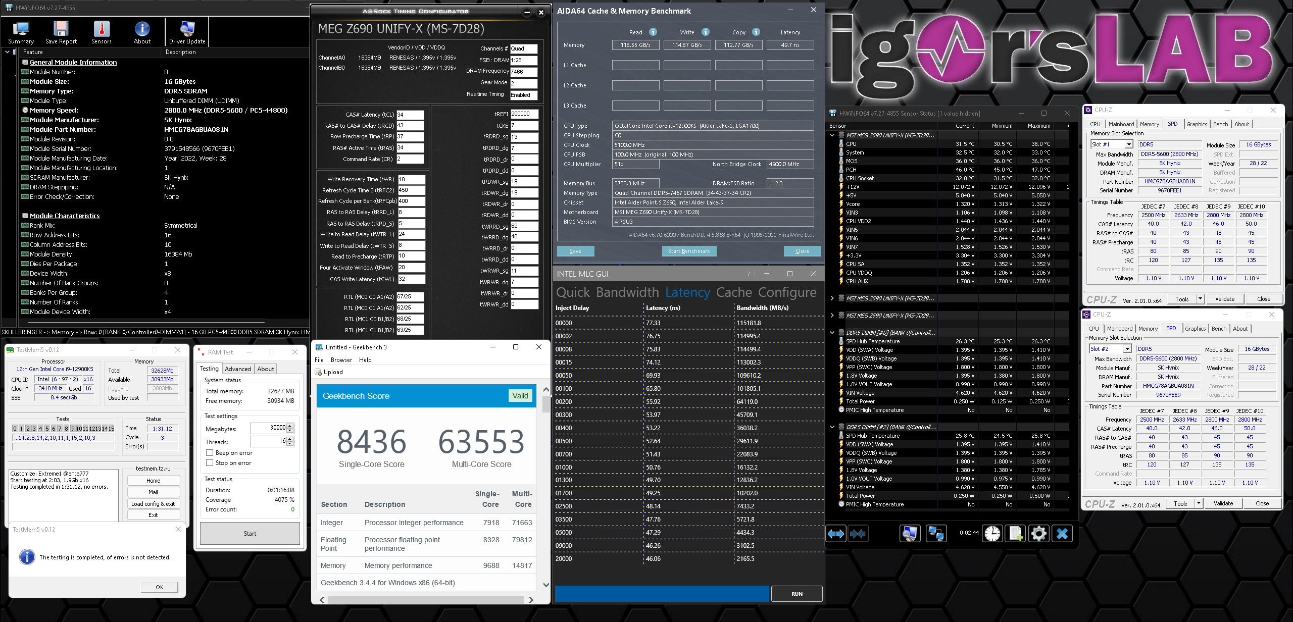Click the RAM Test title bar app icon
The image size is (1293, 622).
click(201, 352)
